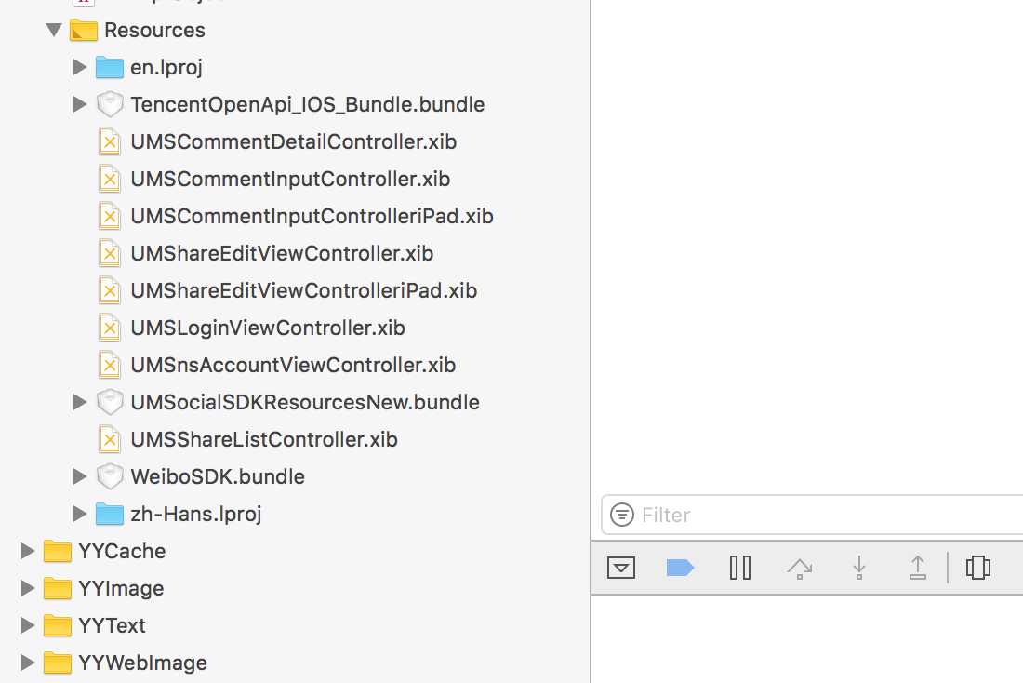Click the Step Out debug button
The width and height of the screenshot is (1023, 683).
pos(918,568)
